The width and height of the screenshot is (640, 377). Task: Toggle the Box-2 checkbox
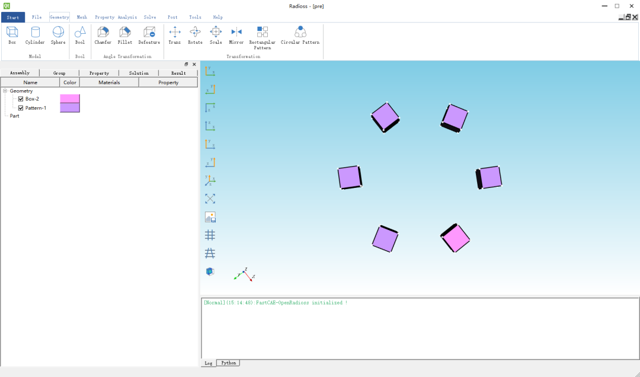(x=21, y=99)
